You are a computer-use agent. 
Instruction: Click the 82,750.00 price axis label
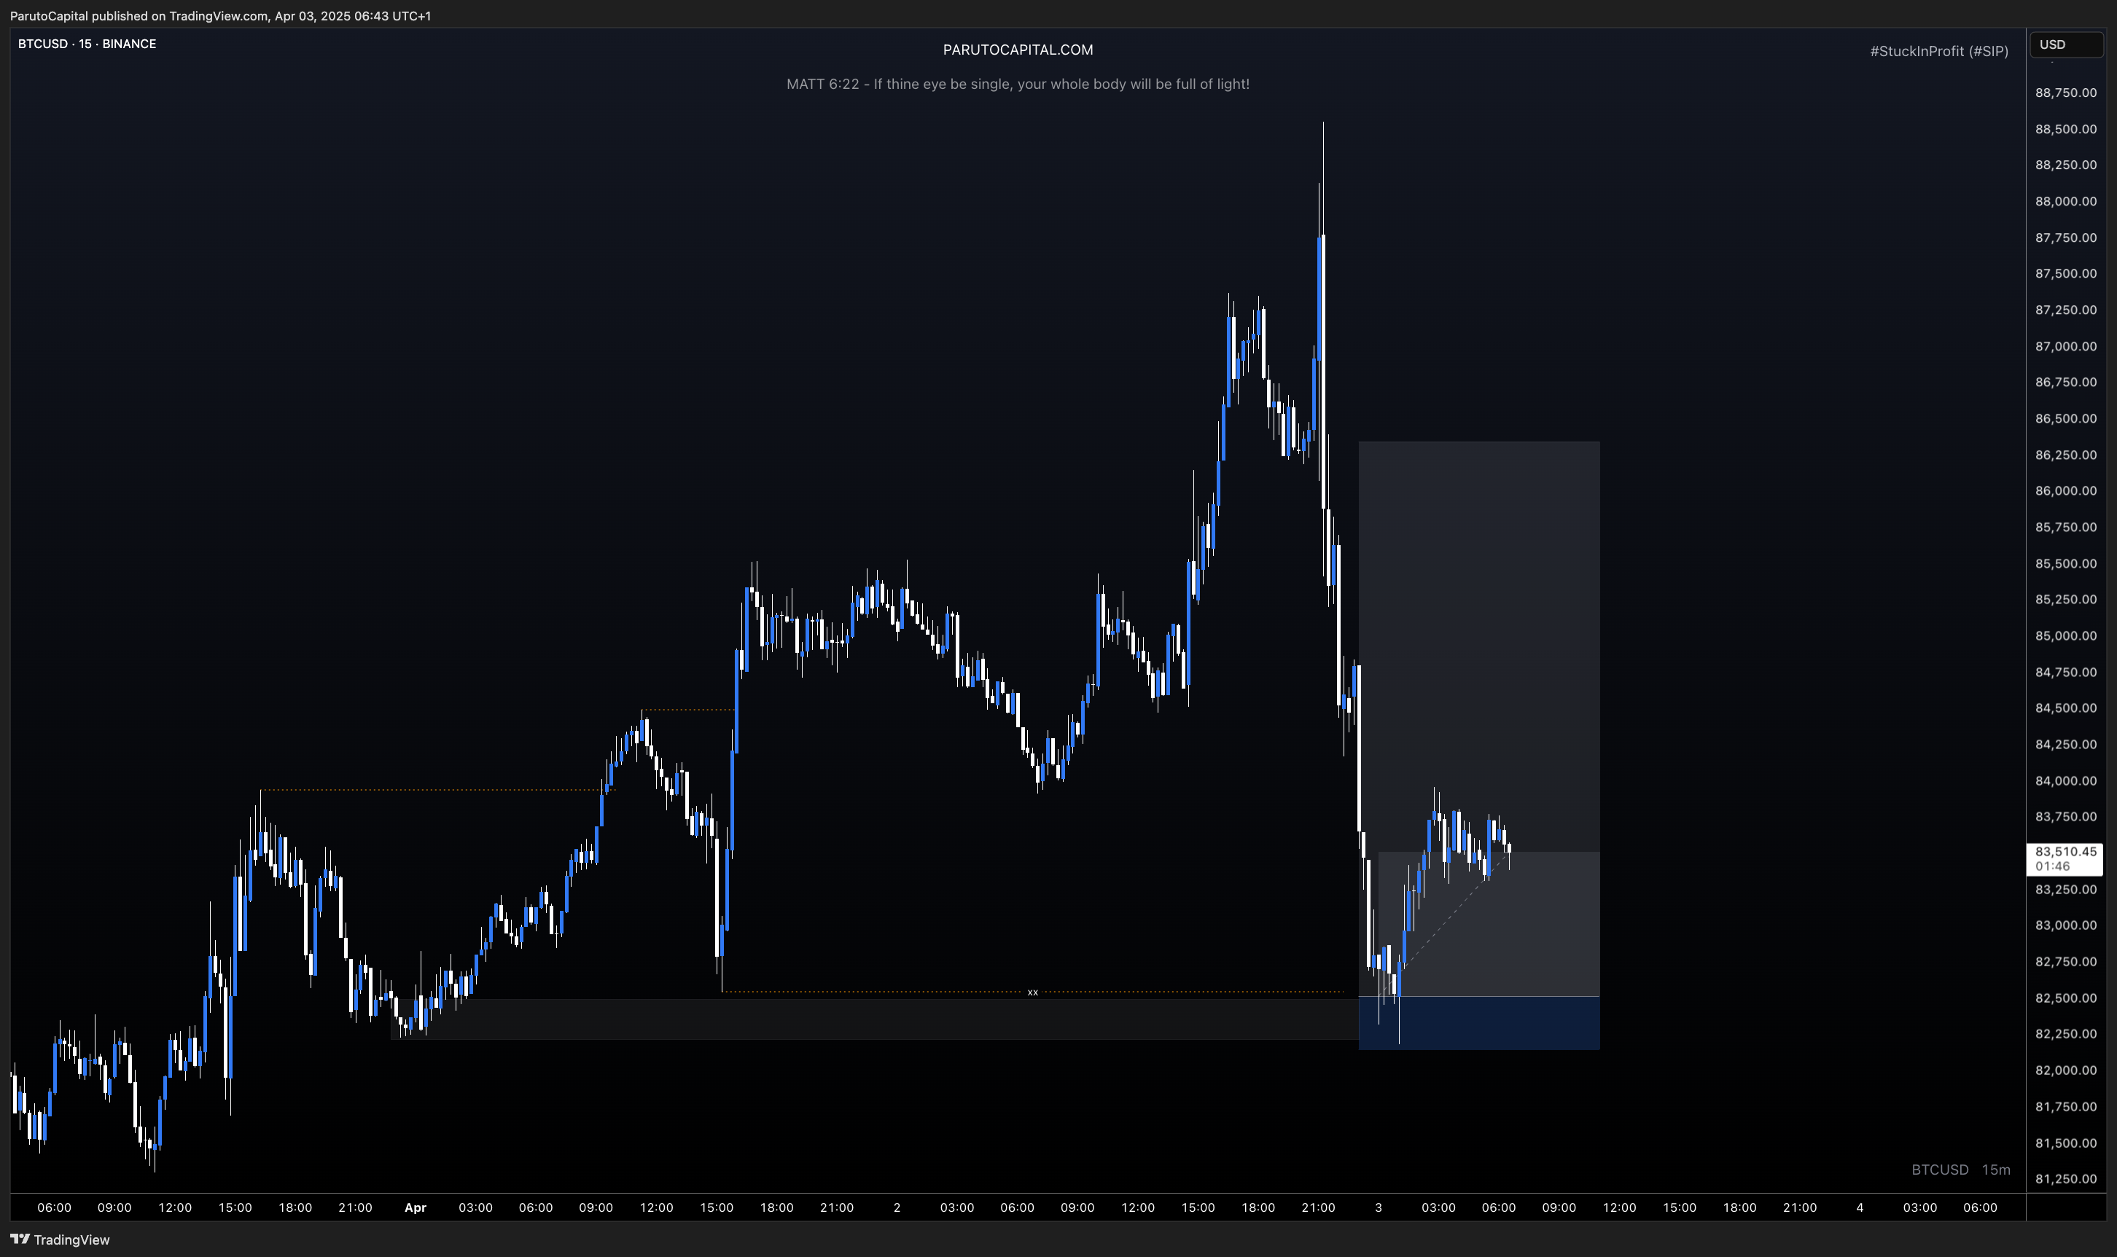(2065, 961)
